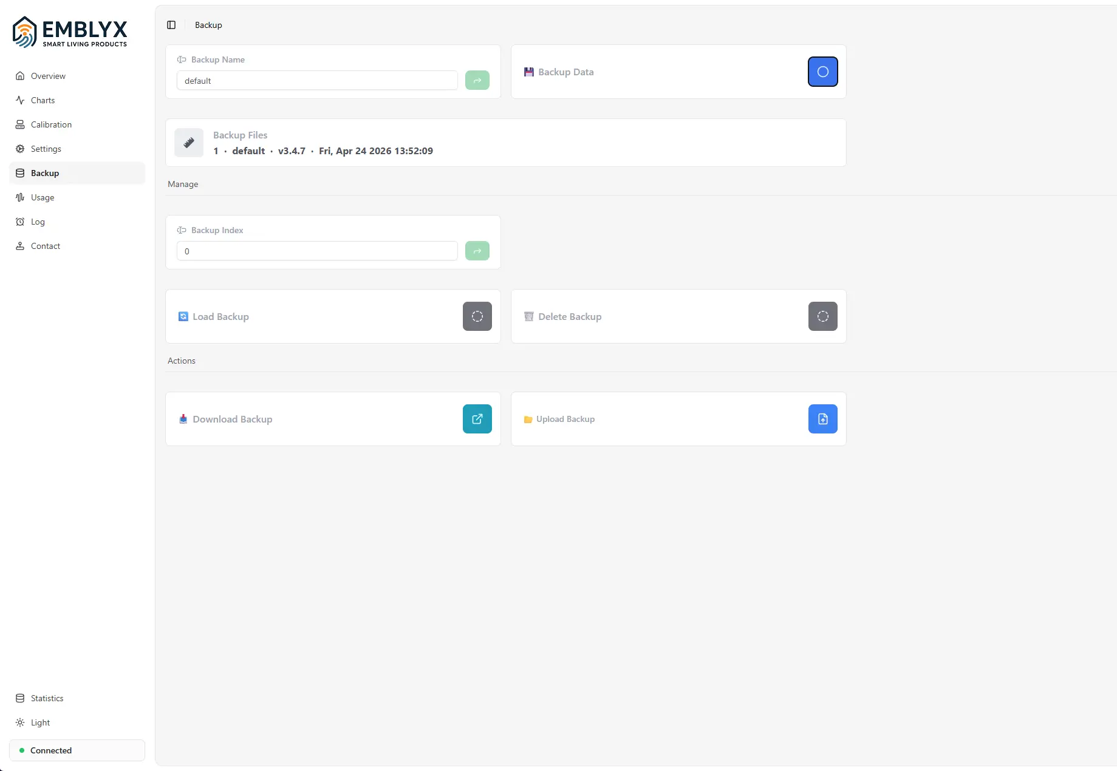
Task: Click the Connected status indicator
Action: coord(77,750)
